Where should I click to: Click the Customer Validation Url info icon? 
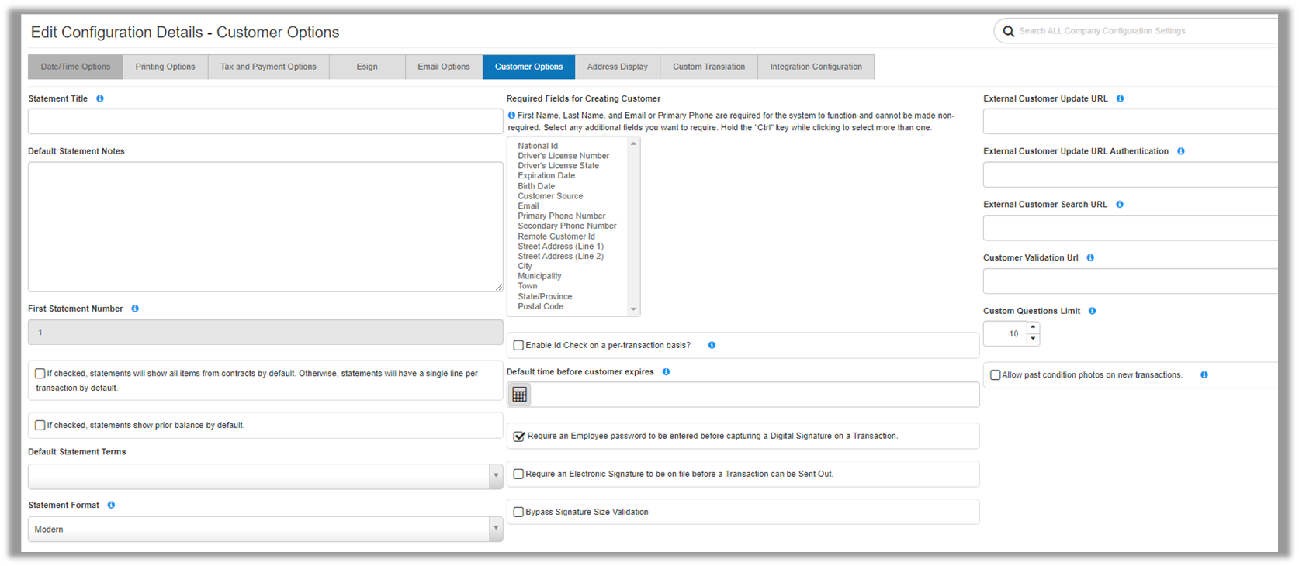click(1090, 257)
